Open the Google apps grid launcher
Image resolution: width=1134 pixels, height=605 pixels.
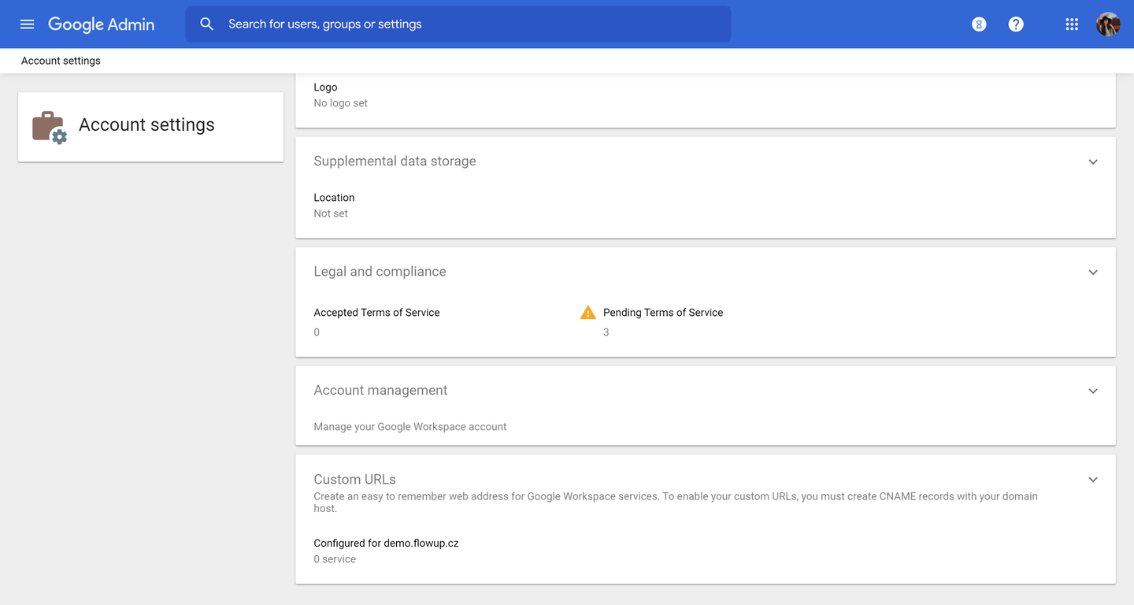coord(1072,24)
